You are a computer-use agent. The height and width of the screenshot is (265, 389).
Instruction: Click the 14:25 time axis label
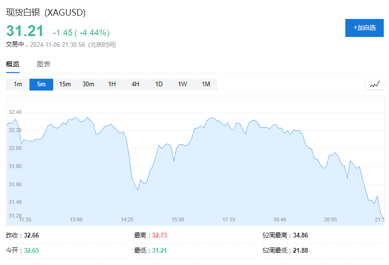click(127, 219)
